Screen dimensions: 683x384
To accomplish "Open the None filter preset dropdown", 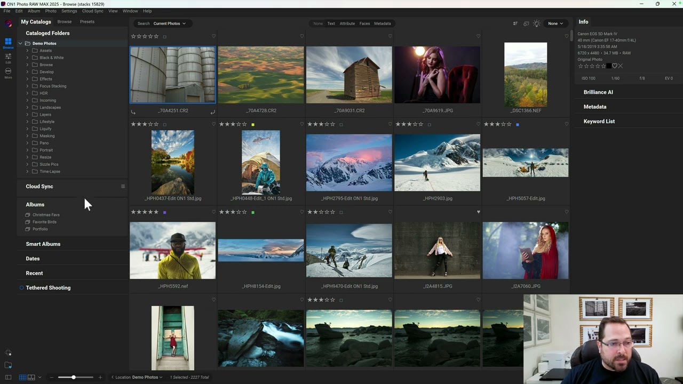I will [555, 23].
